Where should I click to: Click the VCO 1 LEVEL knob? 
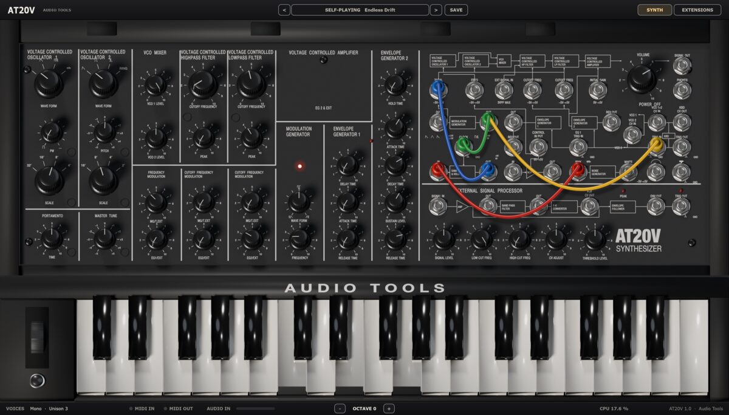point(156,85)
